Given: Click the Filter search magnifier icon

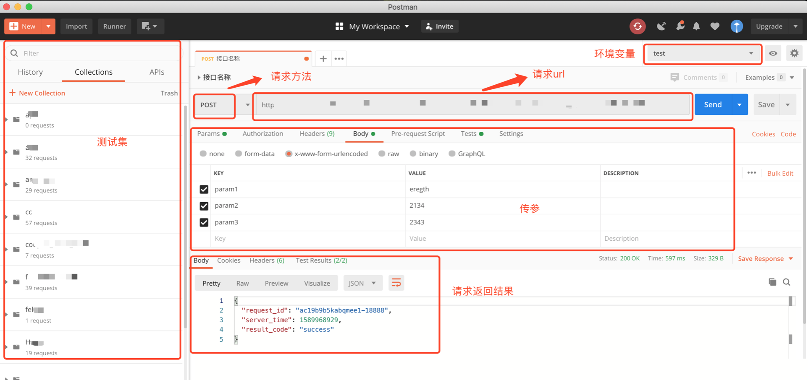Looking at the screenshot, I should pyautogui.click(x=14, y=53).
